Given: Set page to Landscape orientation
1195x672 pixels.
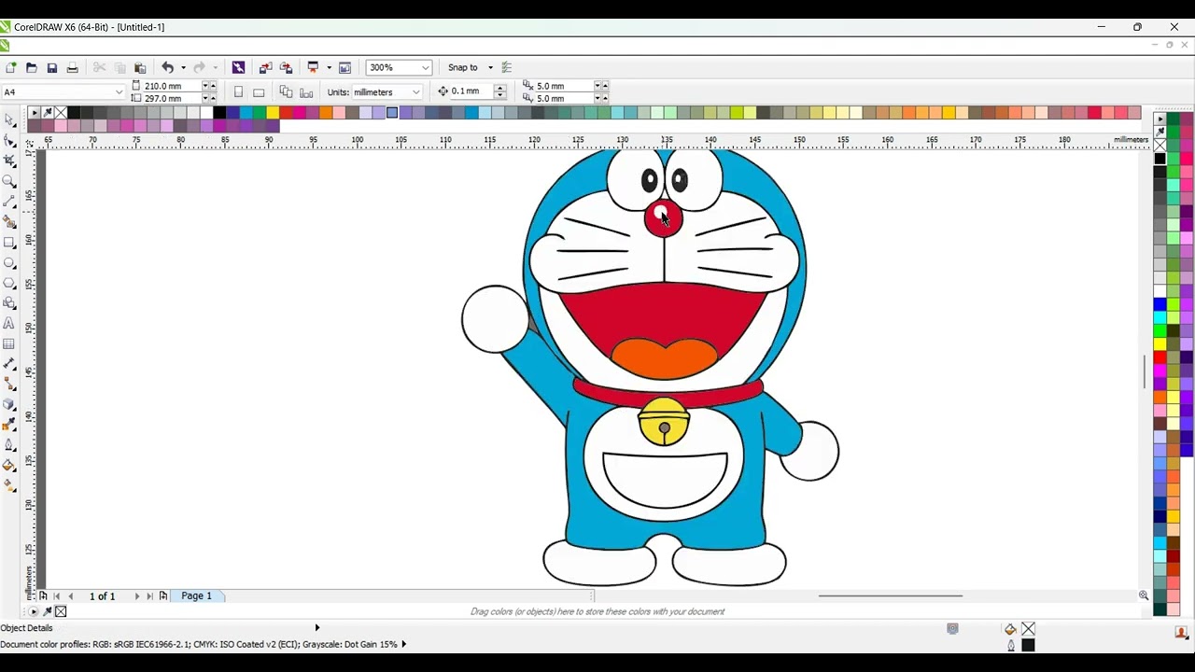Looking at the screenshot, I should (x=259, y=92).
